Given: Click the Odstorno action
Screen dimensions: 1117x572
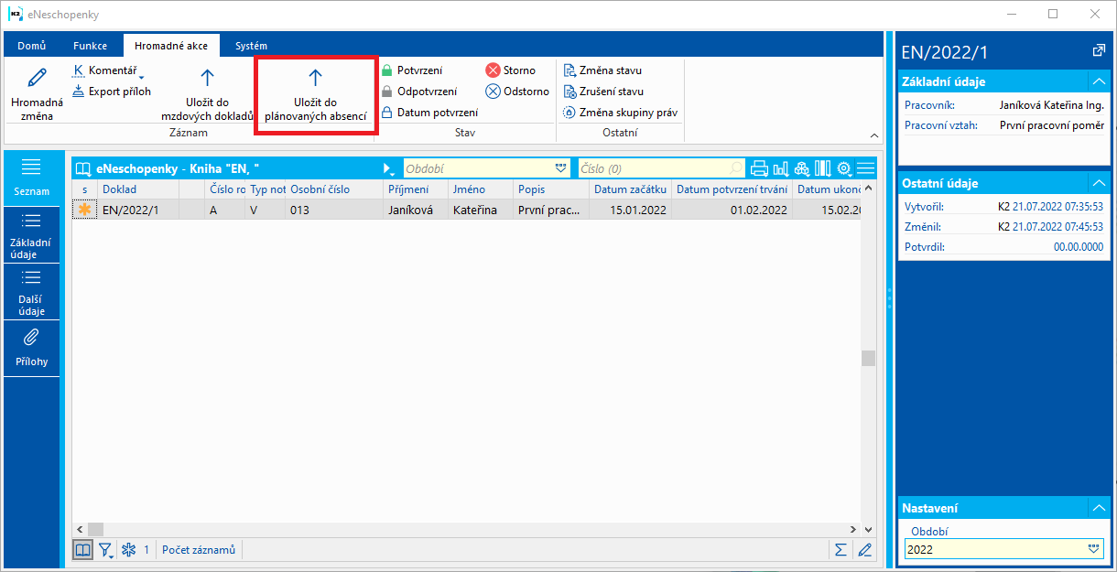Looking at the screenshot, I should [x=517, y=92].
